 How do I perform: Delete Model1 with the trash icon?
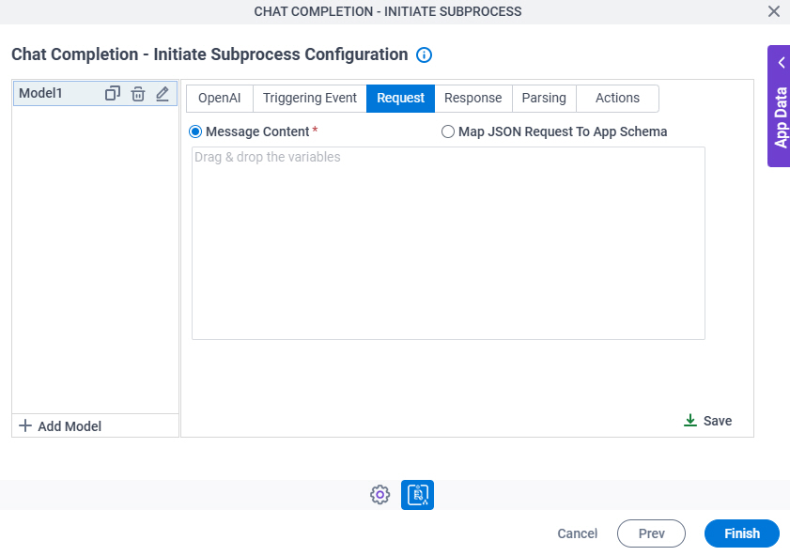137,94
